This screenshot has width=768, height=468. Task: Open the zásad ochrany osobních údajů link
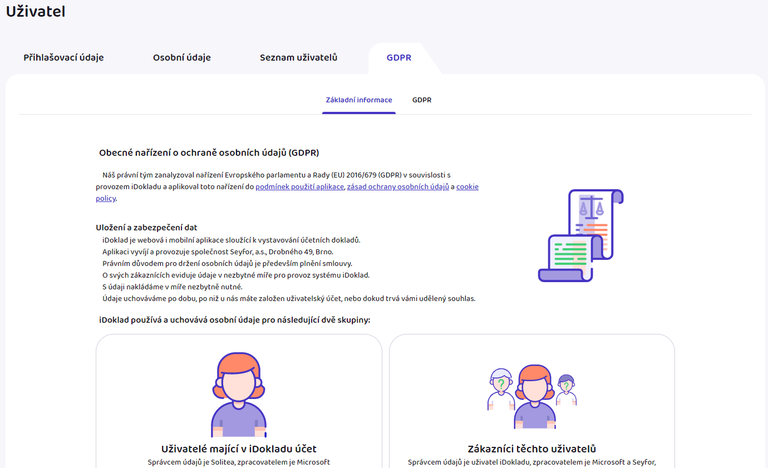click(398, 187)
